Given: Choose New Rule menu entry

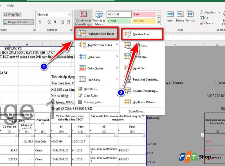Looking at the screenshot, I should click(x=97, y=89).
